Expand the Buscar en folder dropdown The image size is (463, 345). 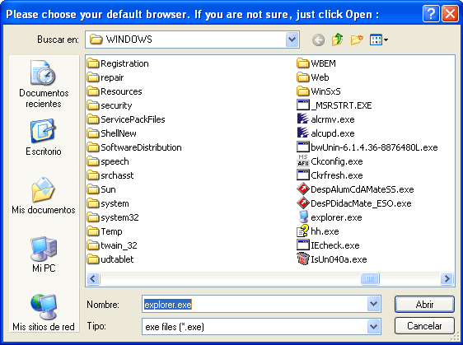click(292, 40)
